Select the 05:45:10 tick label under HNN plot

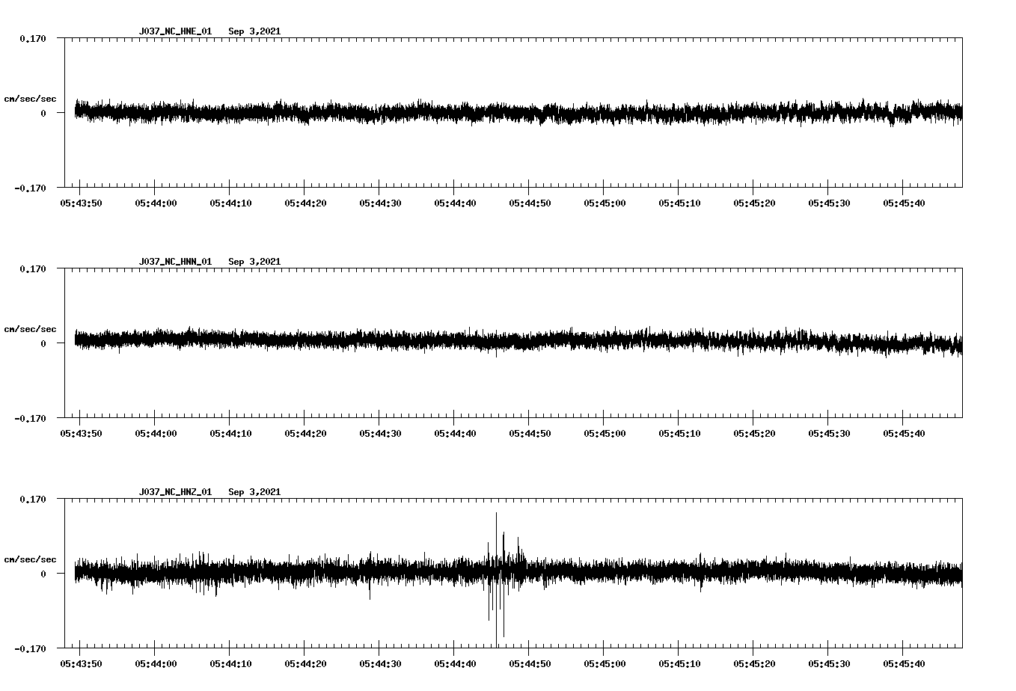pyautogui.click(x=679, y=434)
